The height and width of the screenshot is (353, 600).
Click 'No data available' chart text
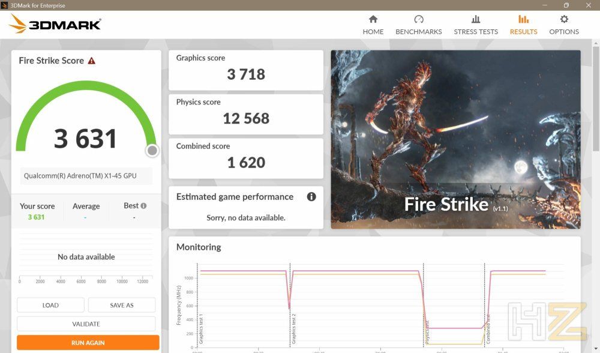[x=86, y=257]
